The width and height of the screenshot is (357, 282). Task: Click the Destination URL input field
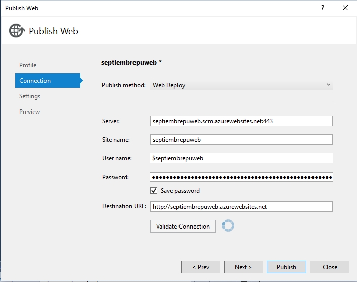(241, 207)
